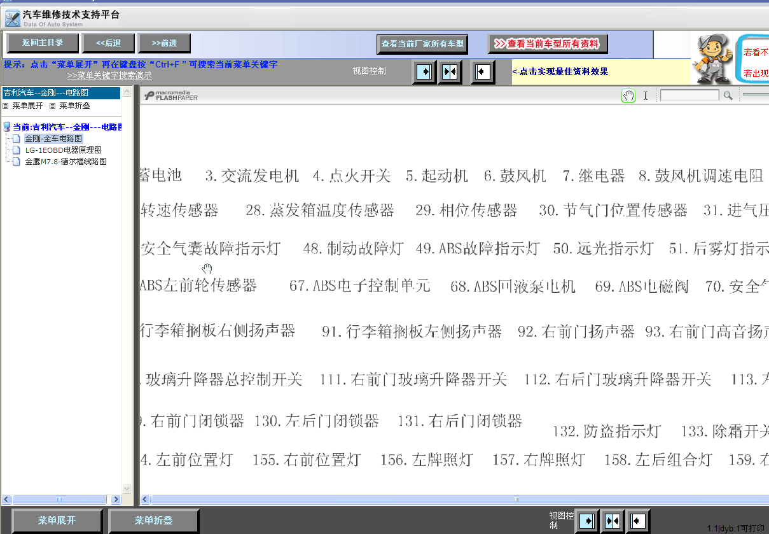Go back with <<后退 button
This screenshot has width=769, height=534.
pyautogui.click(x=108, y=43)
